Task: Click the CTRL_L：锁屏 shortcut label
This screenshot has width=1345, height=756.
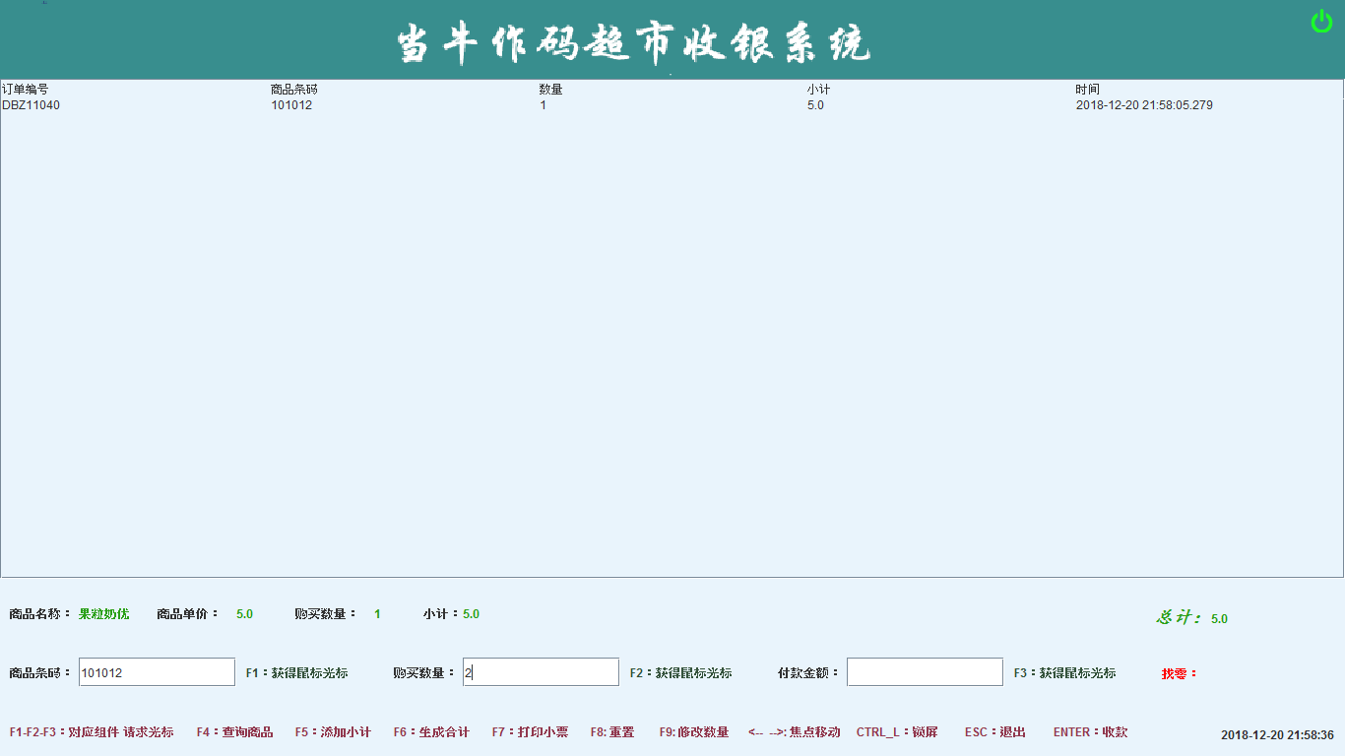Action: [x=897, y=732]
